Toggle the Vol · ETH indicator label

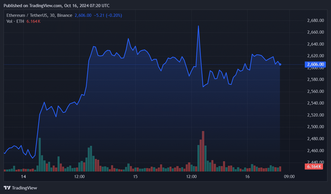tap(15, 21)
